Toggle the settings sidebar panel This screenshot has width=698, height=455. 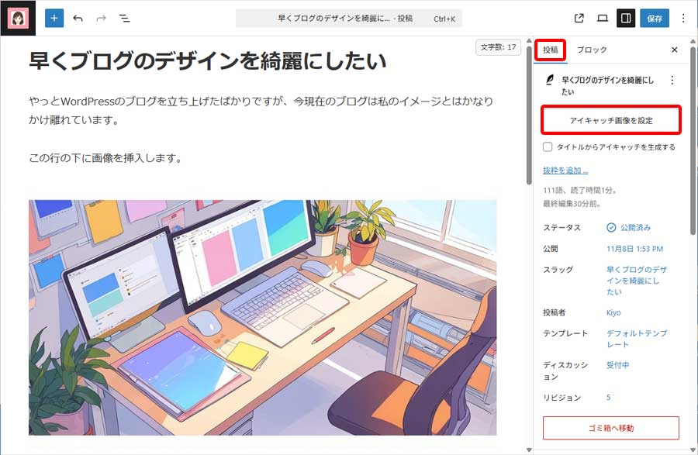625,17
